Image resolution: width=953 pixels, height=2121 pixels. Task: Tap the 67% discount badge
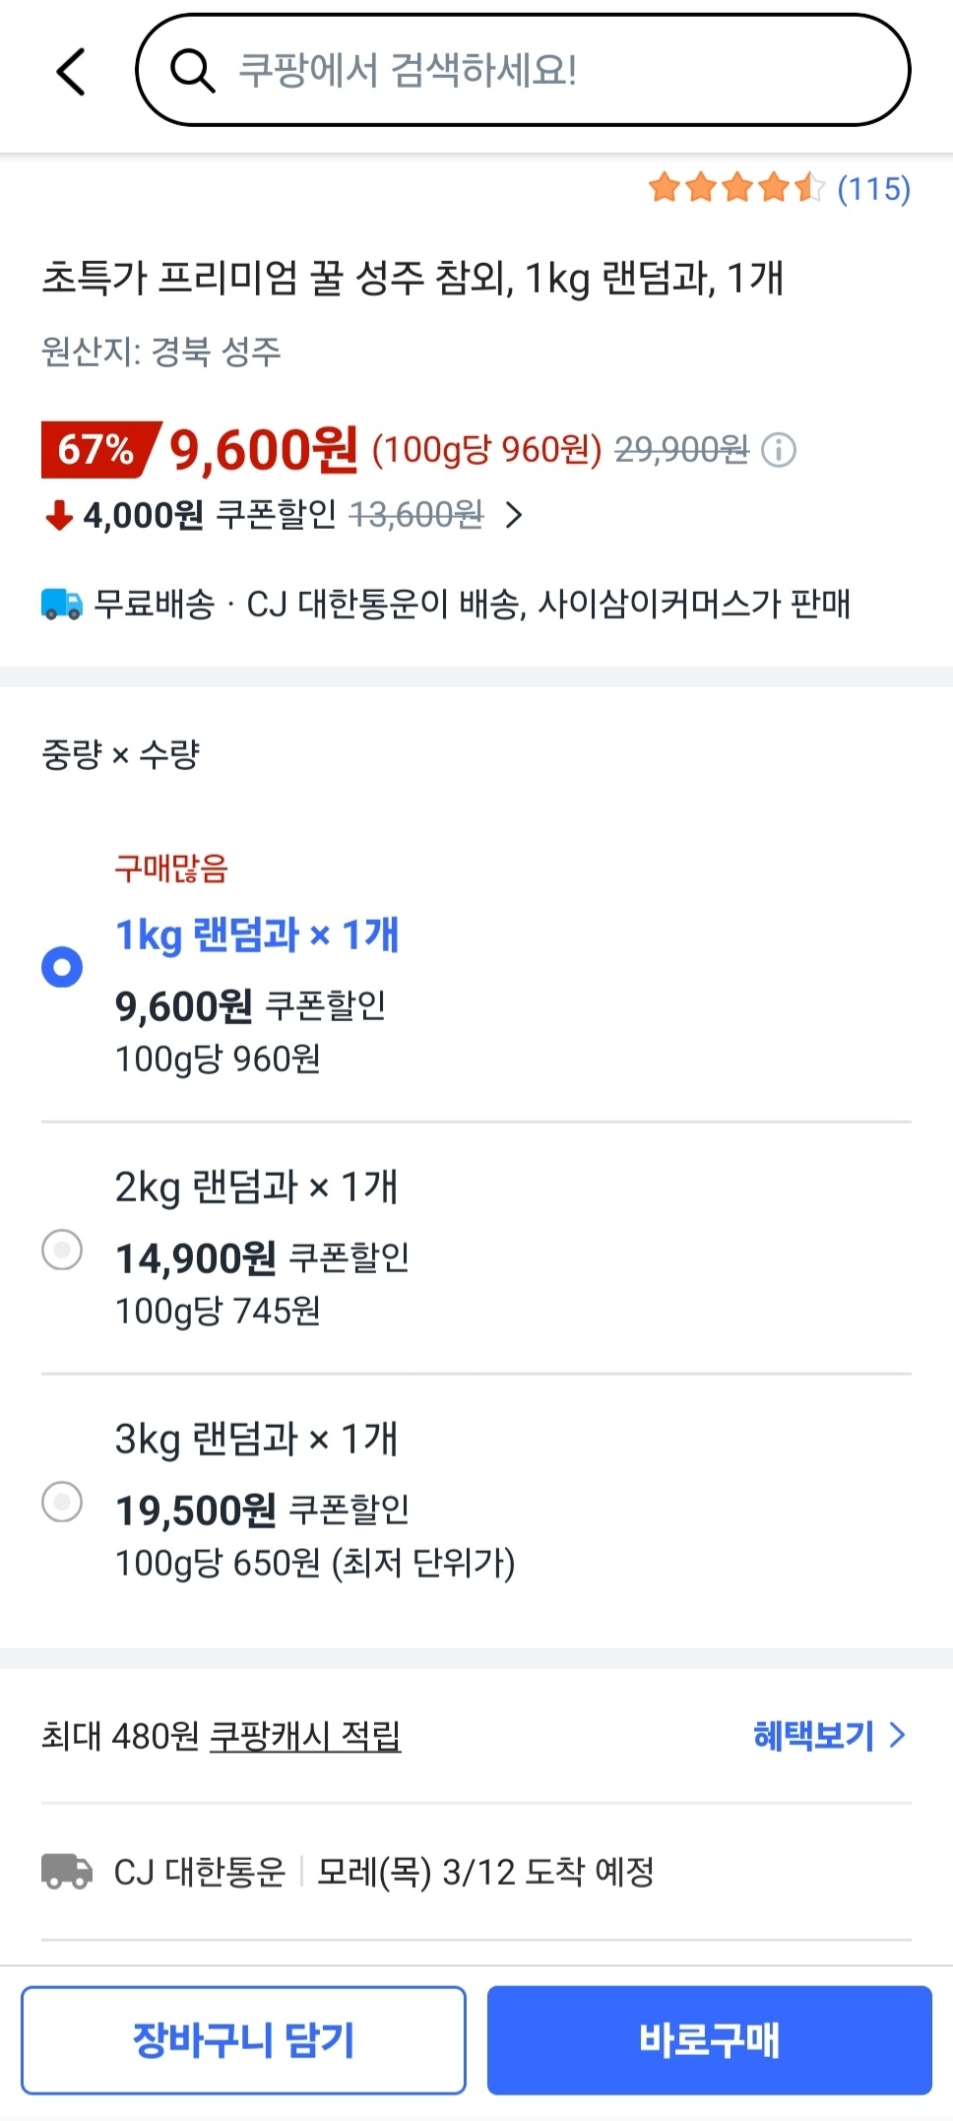coord(96,449)
